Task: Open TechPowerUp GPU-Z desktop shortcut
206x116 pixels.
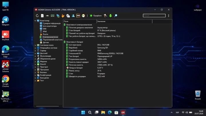Action: [5, 96]
